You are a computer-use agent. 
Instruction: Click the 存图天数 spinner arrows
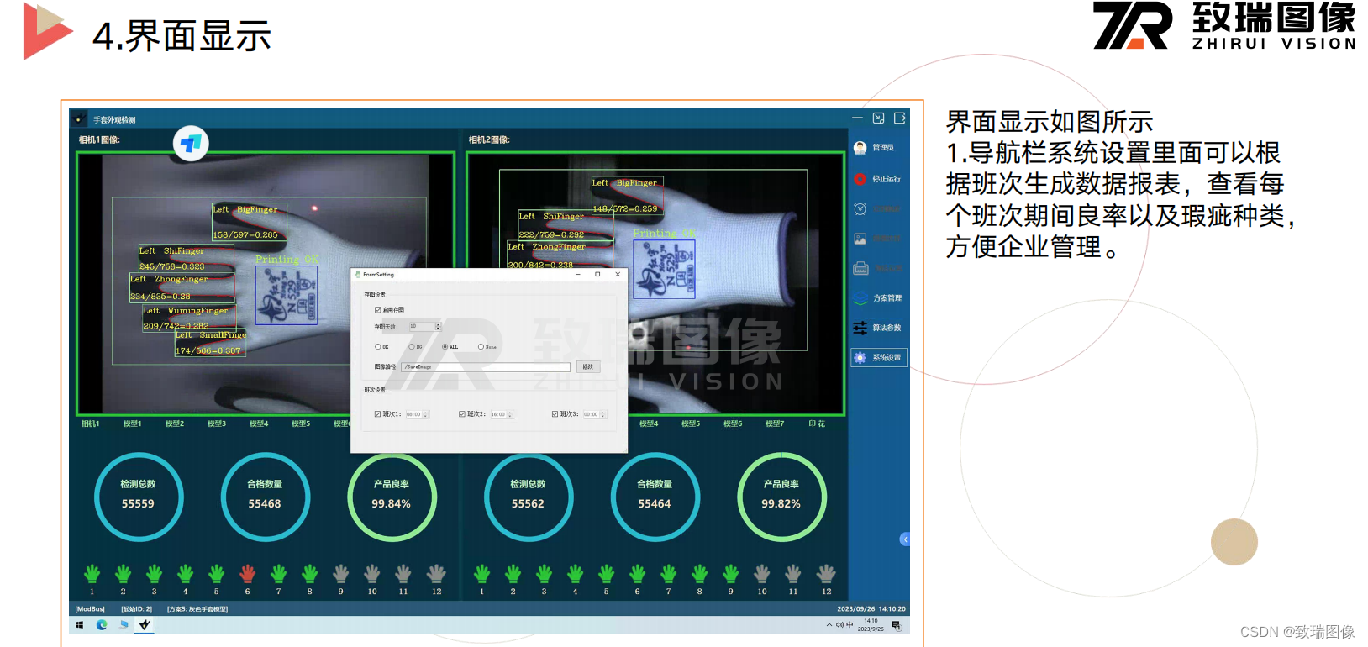coord(438,327)
